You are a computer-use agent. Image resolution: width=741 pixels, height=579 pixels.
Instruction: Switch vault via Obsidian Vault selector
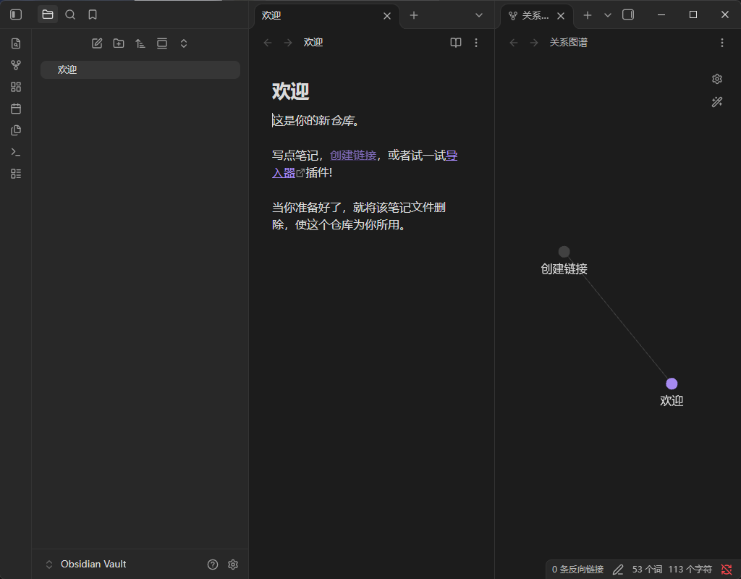[85, 564]
